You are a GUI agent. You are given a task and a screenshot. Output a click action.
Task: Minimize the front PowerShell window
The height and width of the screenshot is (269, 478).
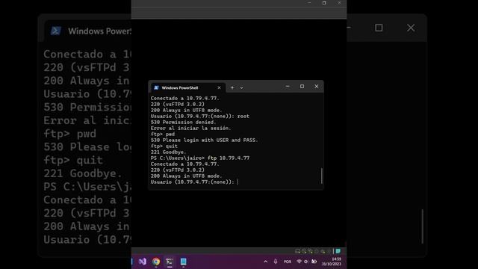tap(287, 87)
